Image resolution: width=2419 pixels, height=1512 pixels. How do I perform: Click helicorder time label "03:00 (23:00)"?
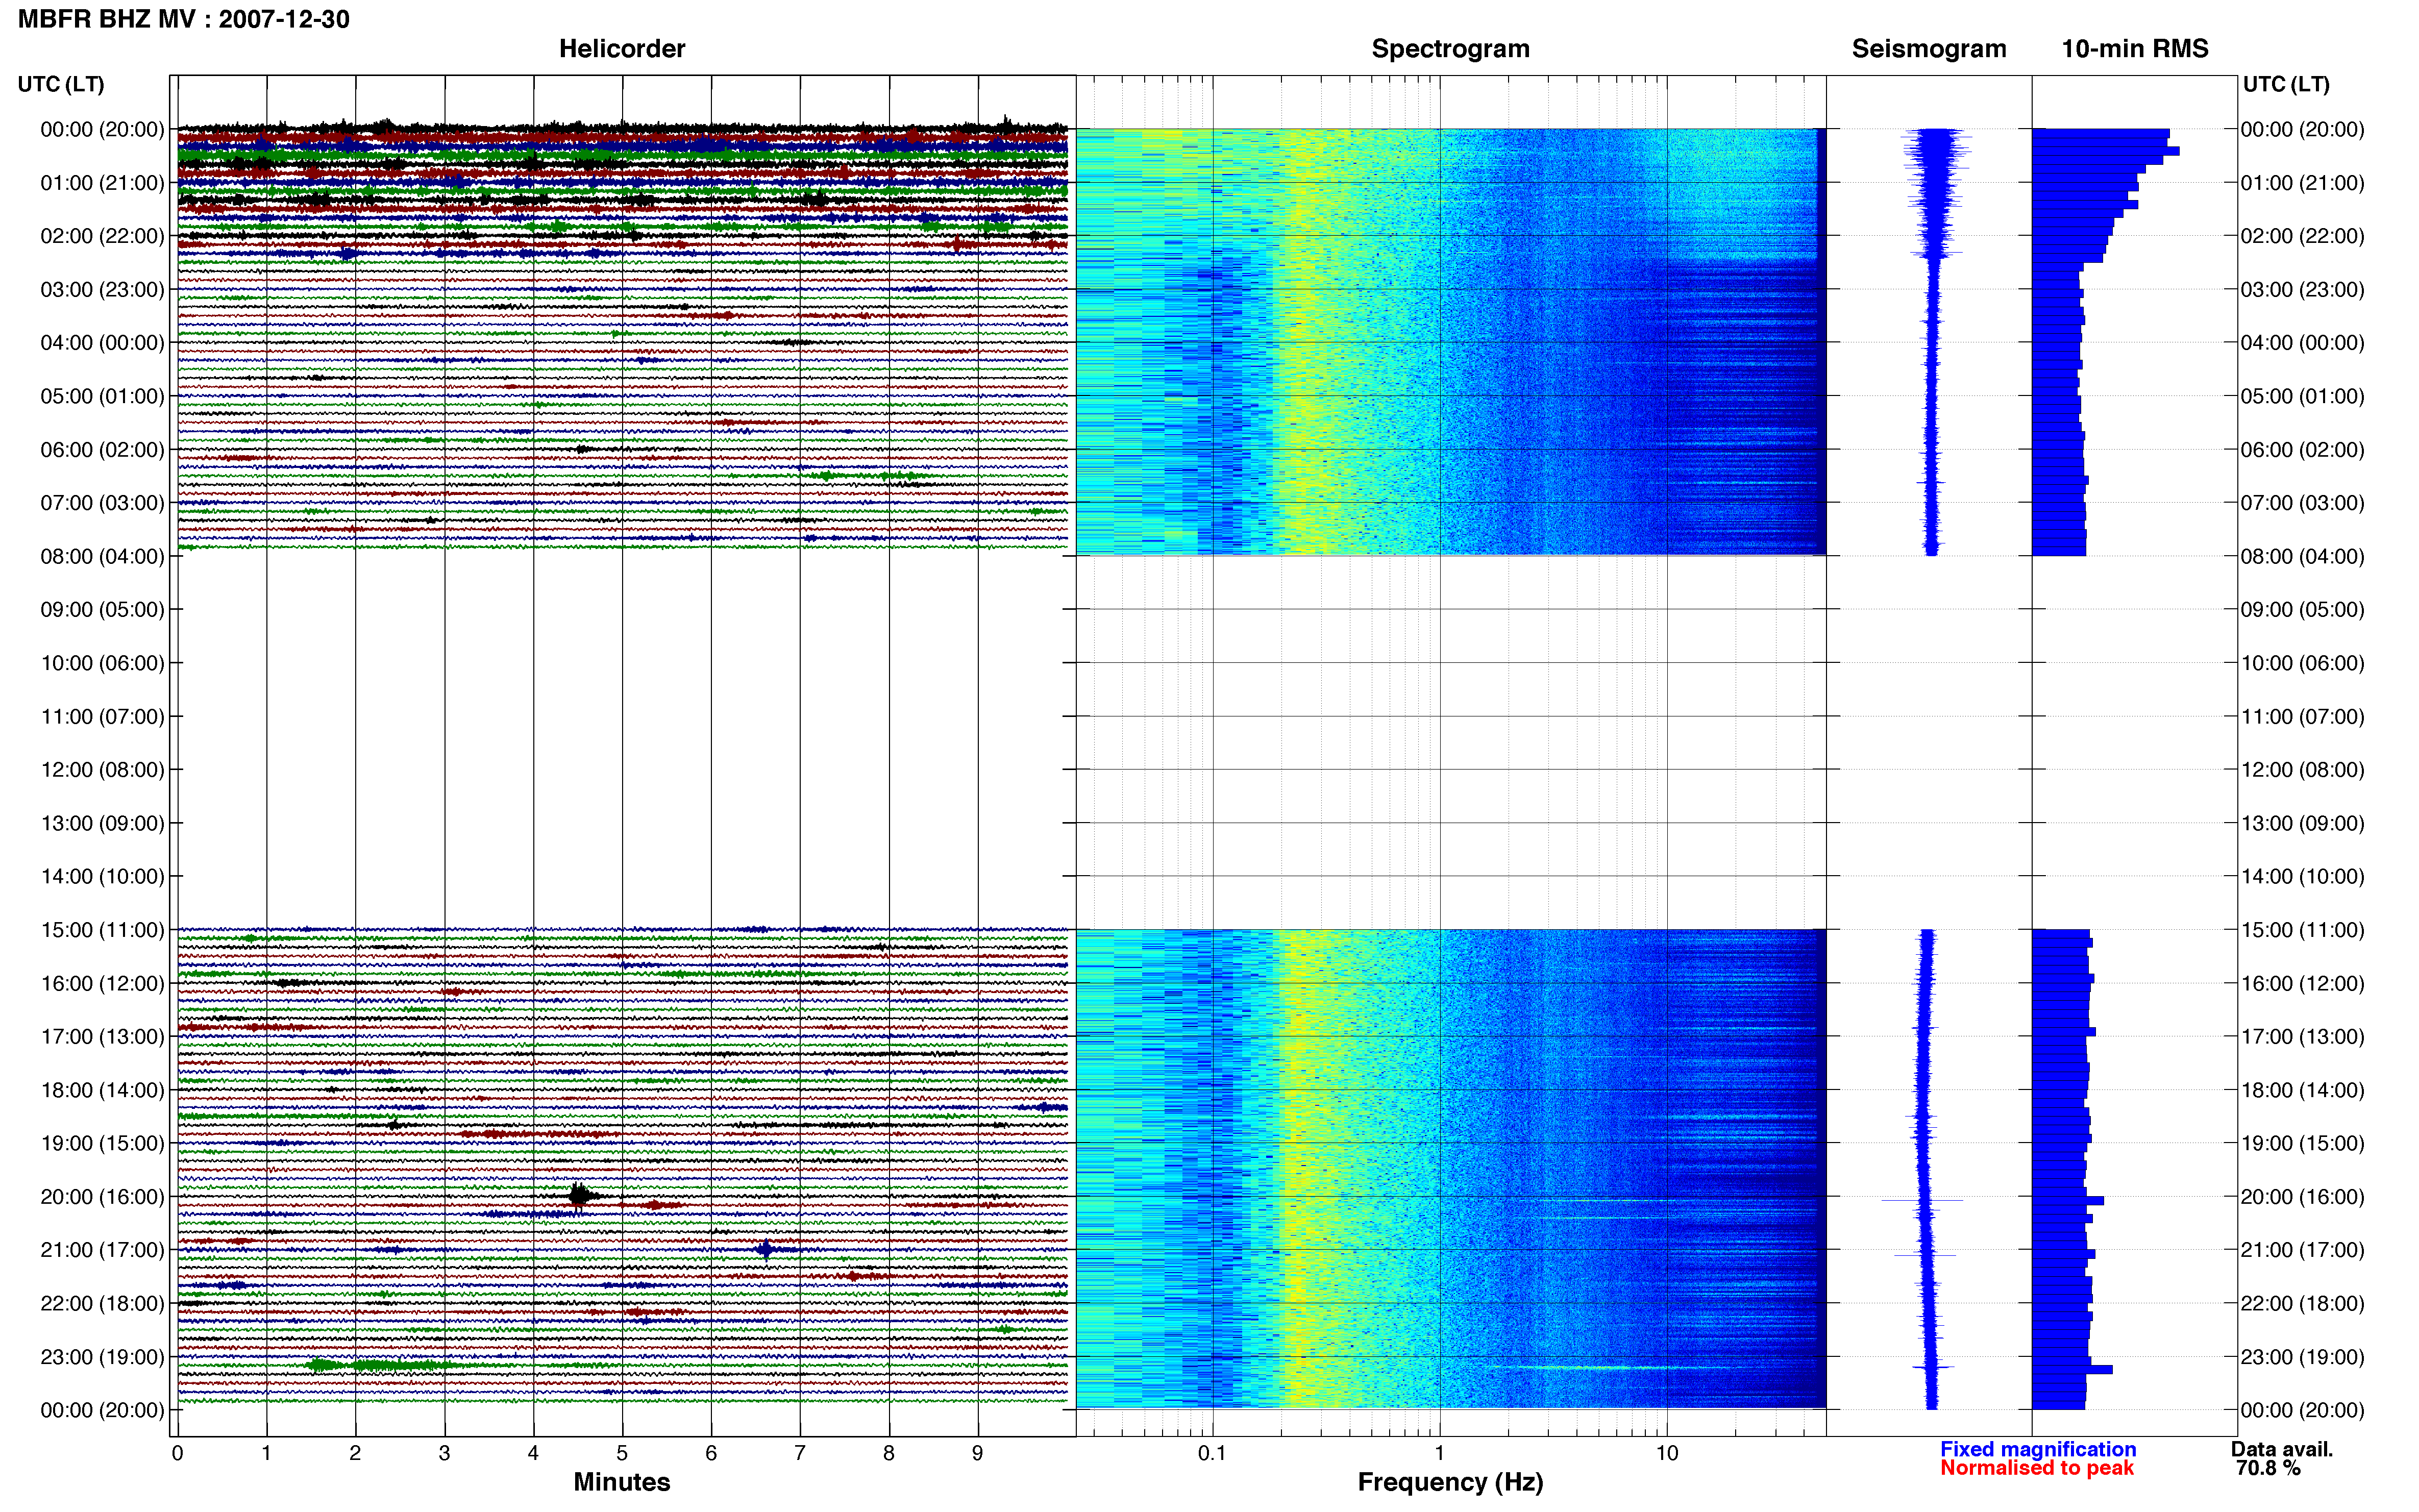coord(102,289)
